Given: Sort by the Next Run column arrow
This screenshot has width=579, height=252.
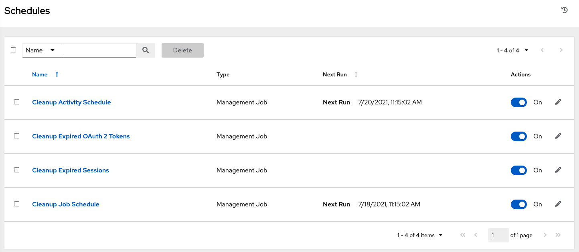Looking at the screenshot, I should click(356, 74).
